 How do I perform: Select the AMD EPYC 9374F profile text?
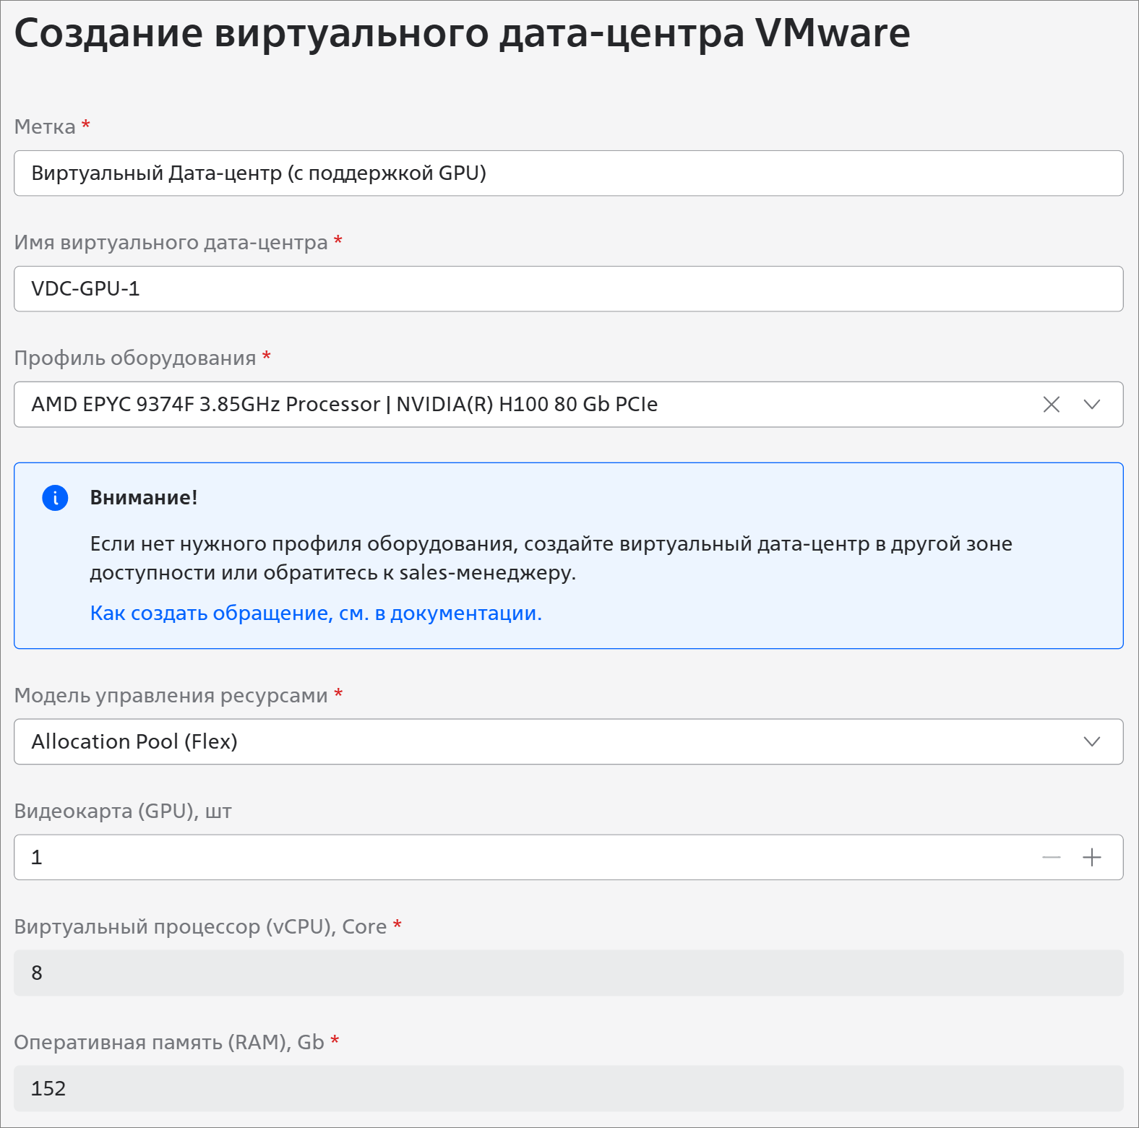click(344, 405)
